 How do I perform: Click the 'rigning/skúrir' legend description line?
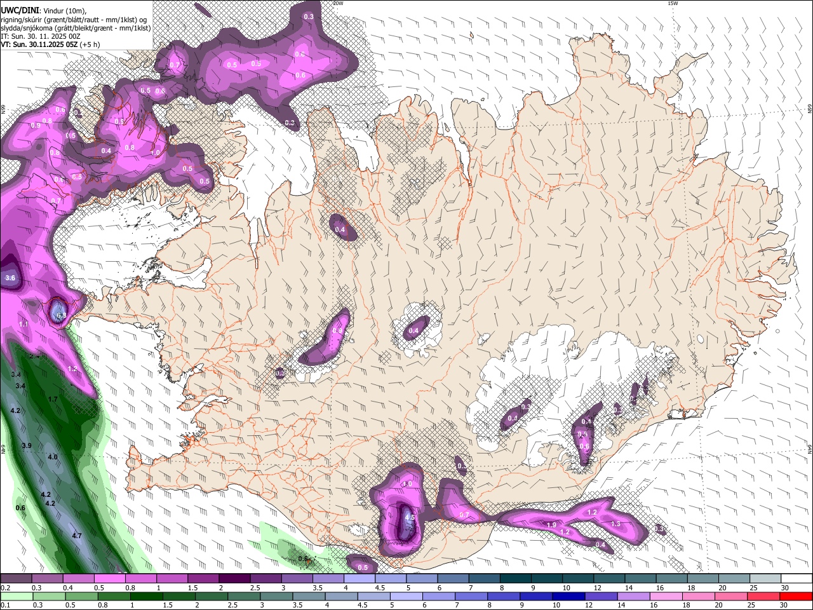point(74,19)
